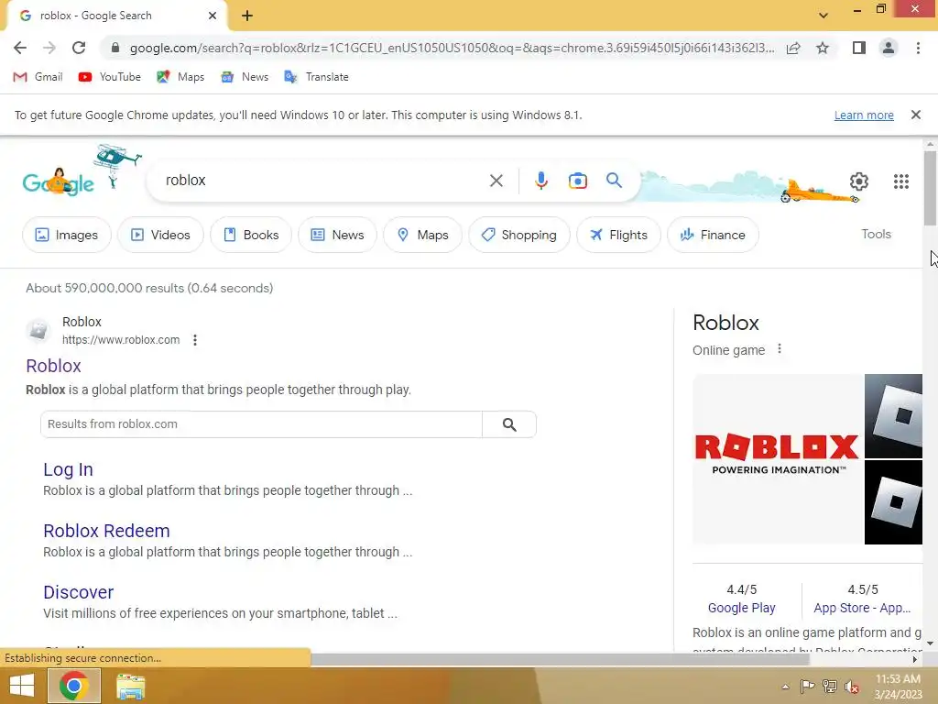Click the forward navigation arrow
This screenshot has height=704, width=938.
(49, 48)
